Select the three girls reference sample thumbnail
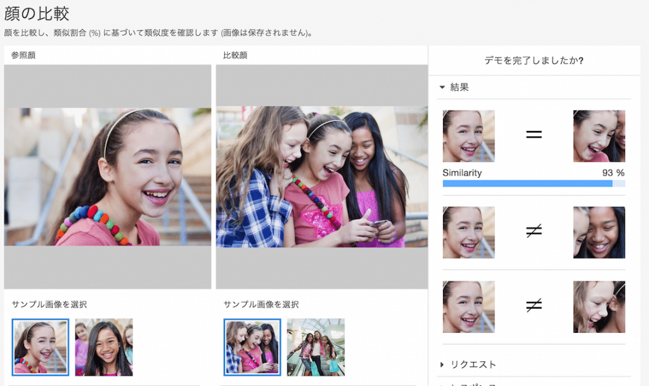 [104, 347]
